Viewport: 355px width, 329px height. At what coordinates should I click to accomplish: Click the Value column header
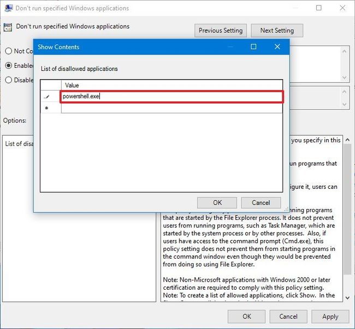pyautogui.click(x=172, y=85)
